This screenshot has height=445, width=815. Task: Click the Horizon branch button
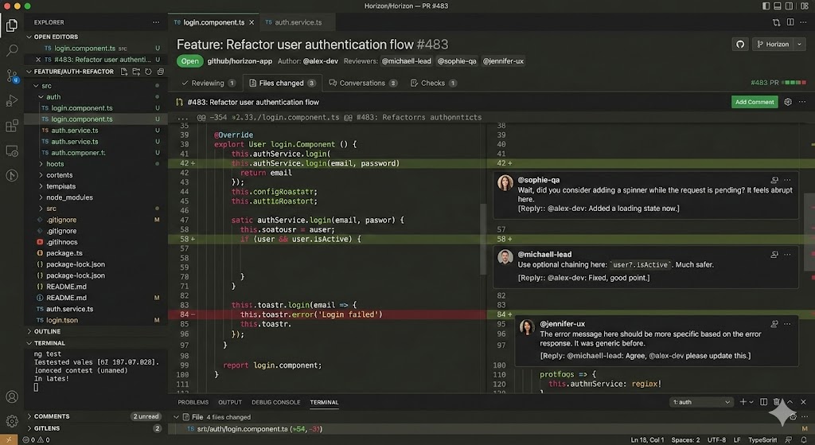(774, 45)
